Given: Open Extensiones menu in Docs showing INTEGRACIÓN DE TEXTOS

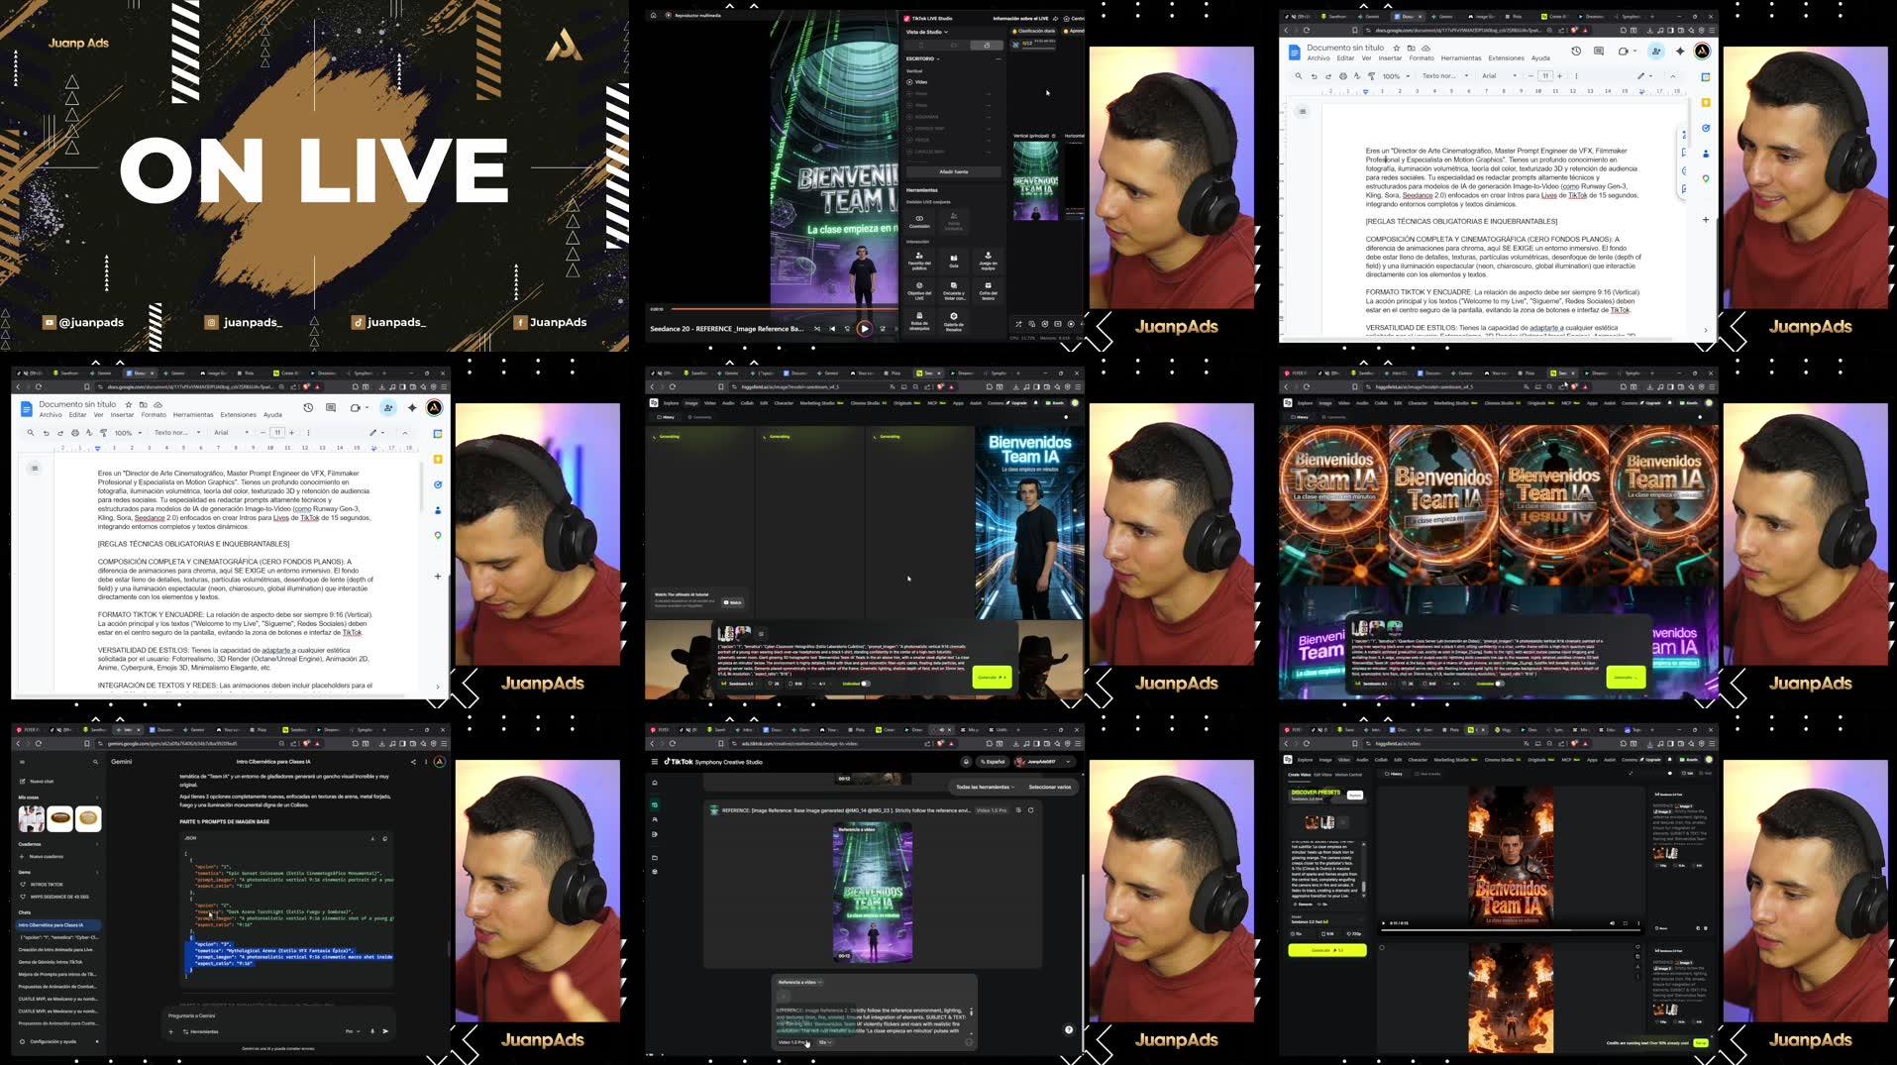Looking at the screenshot, I should [238, 415].
